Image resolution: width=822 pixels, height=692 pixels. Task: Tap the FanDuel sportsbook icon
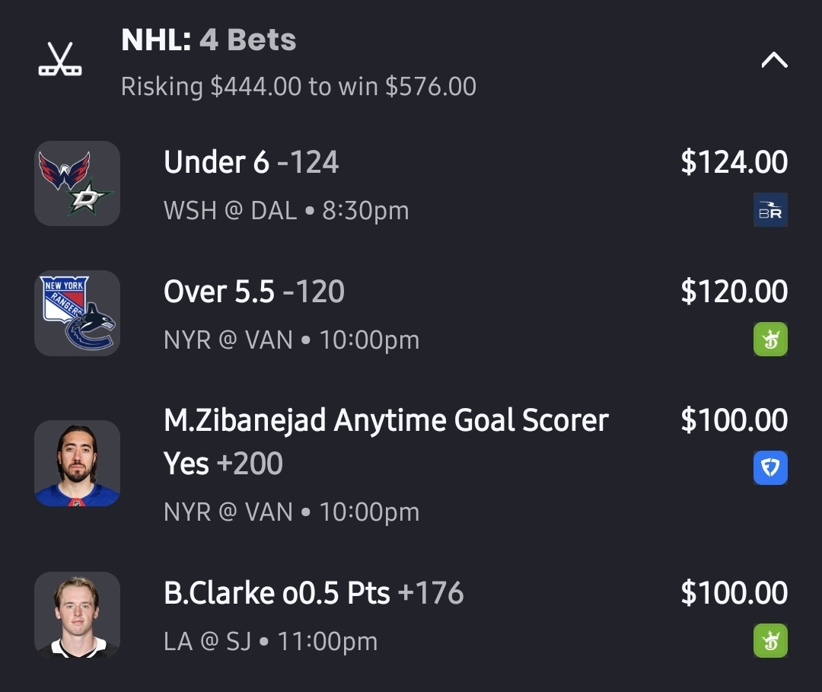(x=769, y=468)
